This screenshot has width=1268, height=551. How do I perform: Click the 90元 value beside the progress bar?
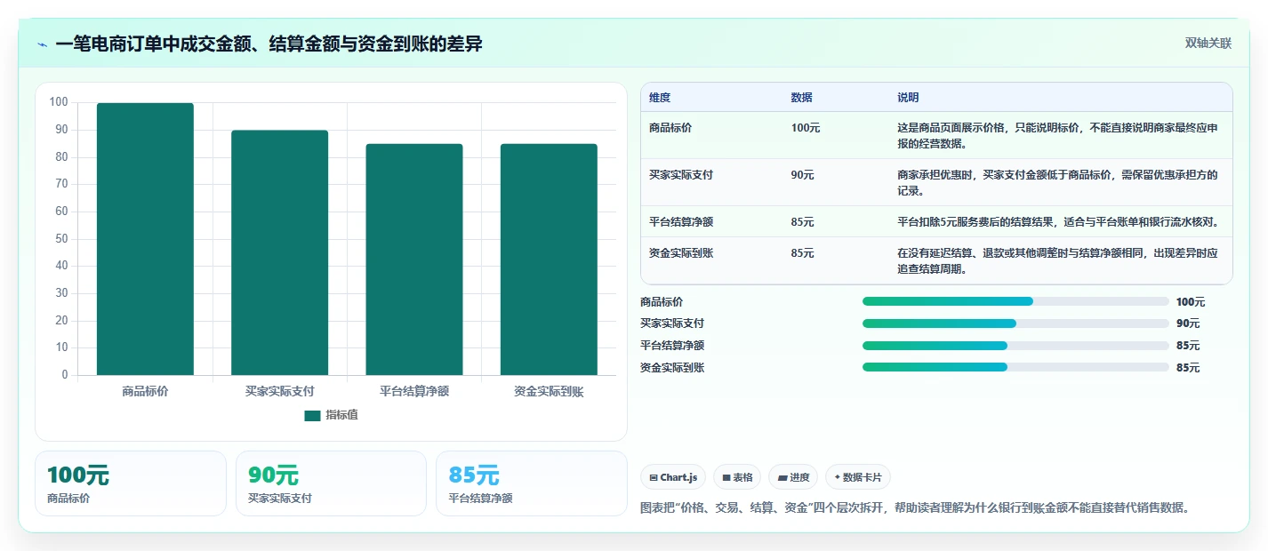[x=1188, y=323]
